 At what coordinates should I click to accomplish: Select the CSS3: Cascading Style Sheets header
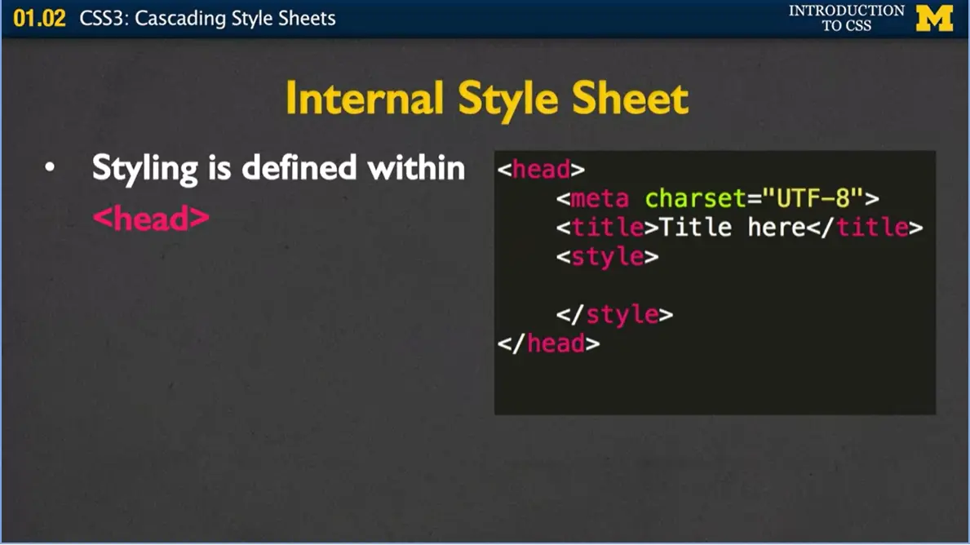point(206,18)
